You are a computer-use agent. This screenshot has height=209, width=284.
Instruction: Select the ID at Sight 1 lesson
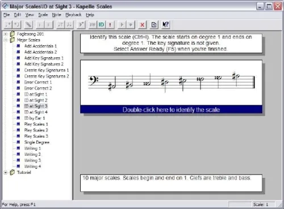(36, 94)
